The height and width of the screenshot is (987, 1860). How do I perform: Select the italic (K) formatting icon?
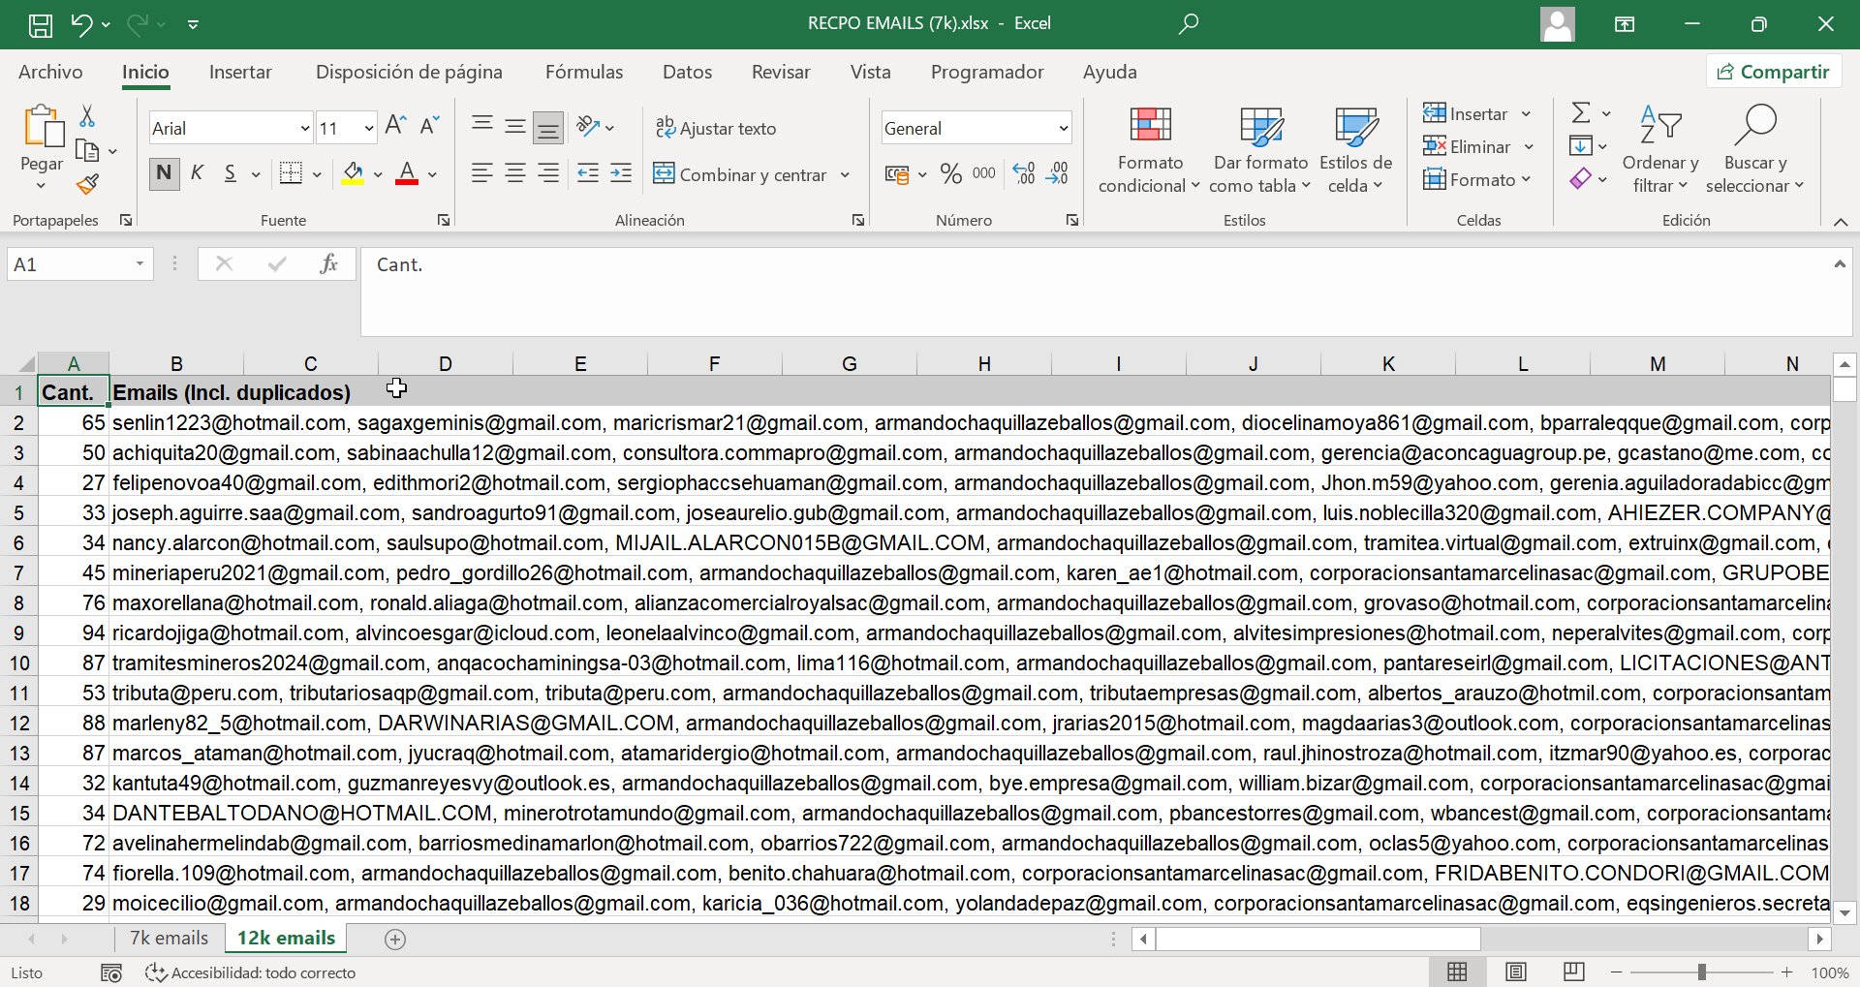pos(196,173)
